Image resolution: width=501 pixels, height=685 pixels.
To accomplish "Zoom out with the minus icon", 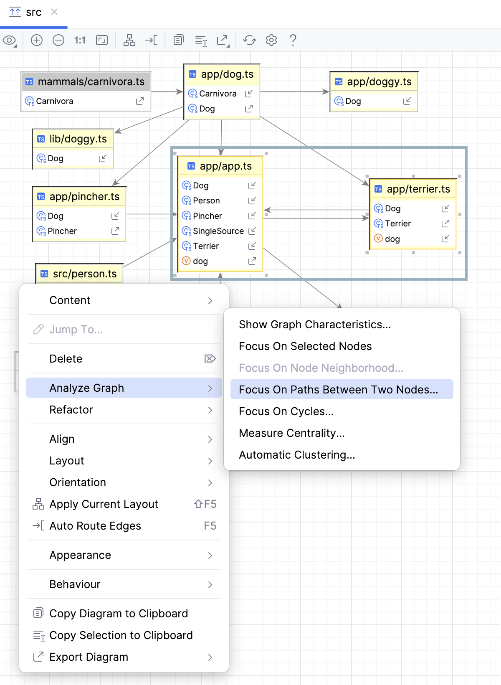I will click(x=58, y=40).
